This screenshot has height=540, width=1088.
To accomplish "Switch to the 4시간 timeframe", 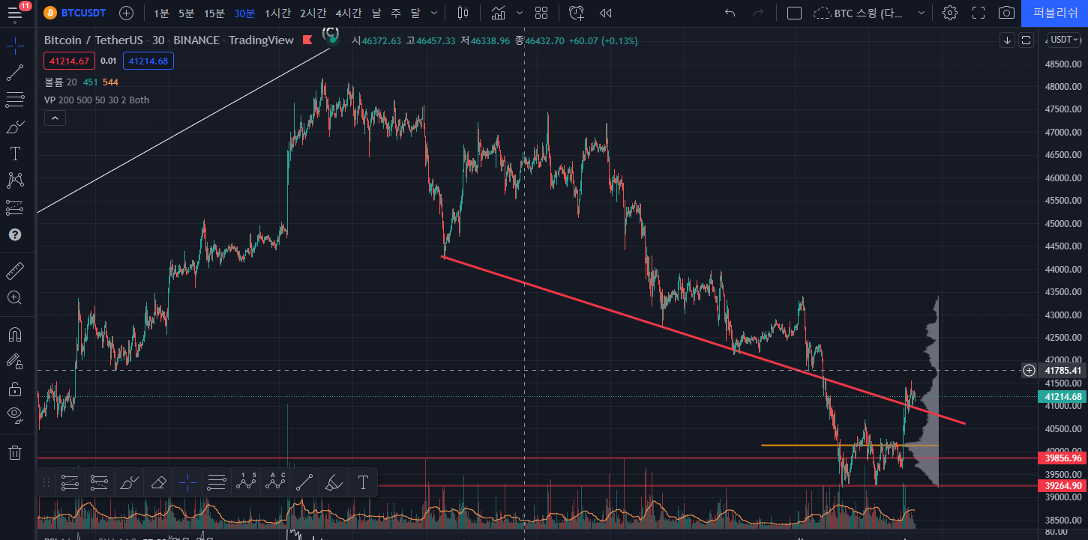I will [x=349, y=13].
